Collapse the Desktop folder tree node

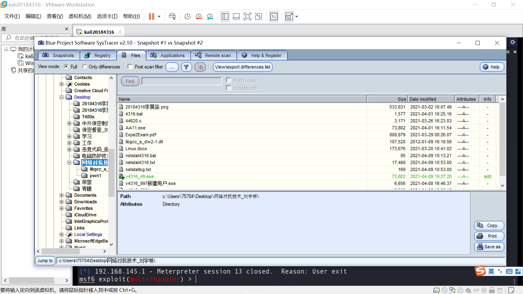pyautogui.click(x=62, y=97)
